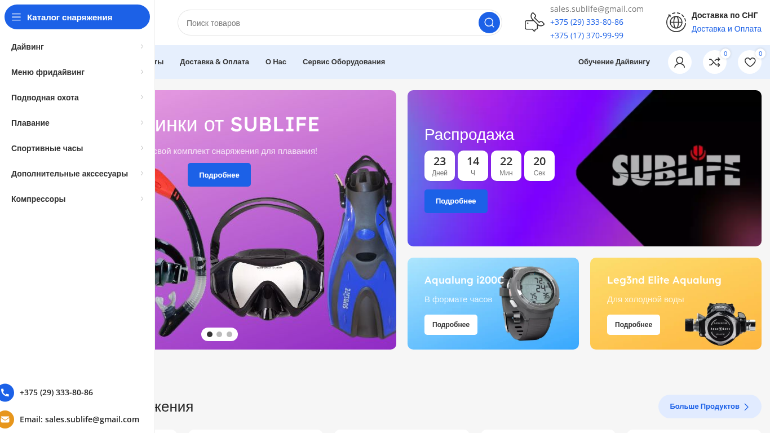The image size is (770, 433).
Task: Select the first slider dot
Action: 210,334
